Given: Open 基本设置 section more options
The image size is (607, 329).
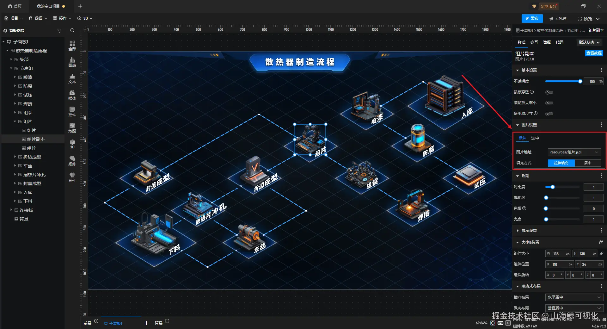Looking at the screenshot, I should tap(601, 70).
